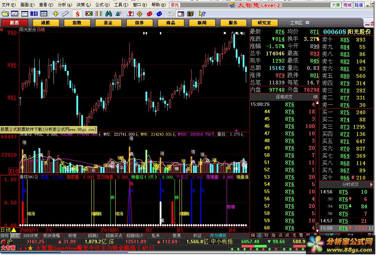376x255 pixels.
Task: Expand the 日线 period selector triangle
Action: point(14,230)
